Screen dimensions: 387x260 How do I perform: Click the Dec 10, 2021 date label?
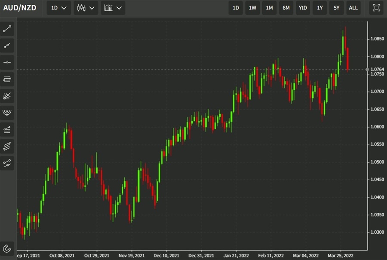[x=166, y=256]
